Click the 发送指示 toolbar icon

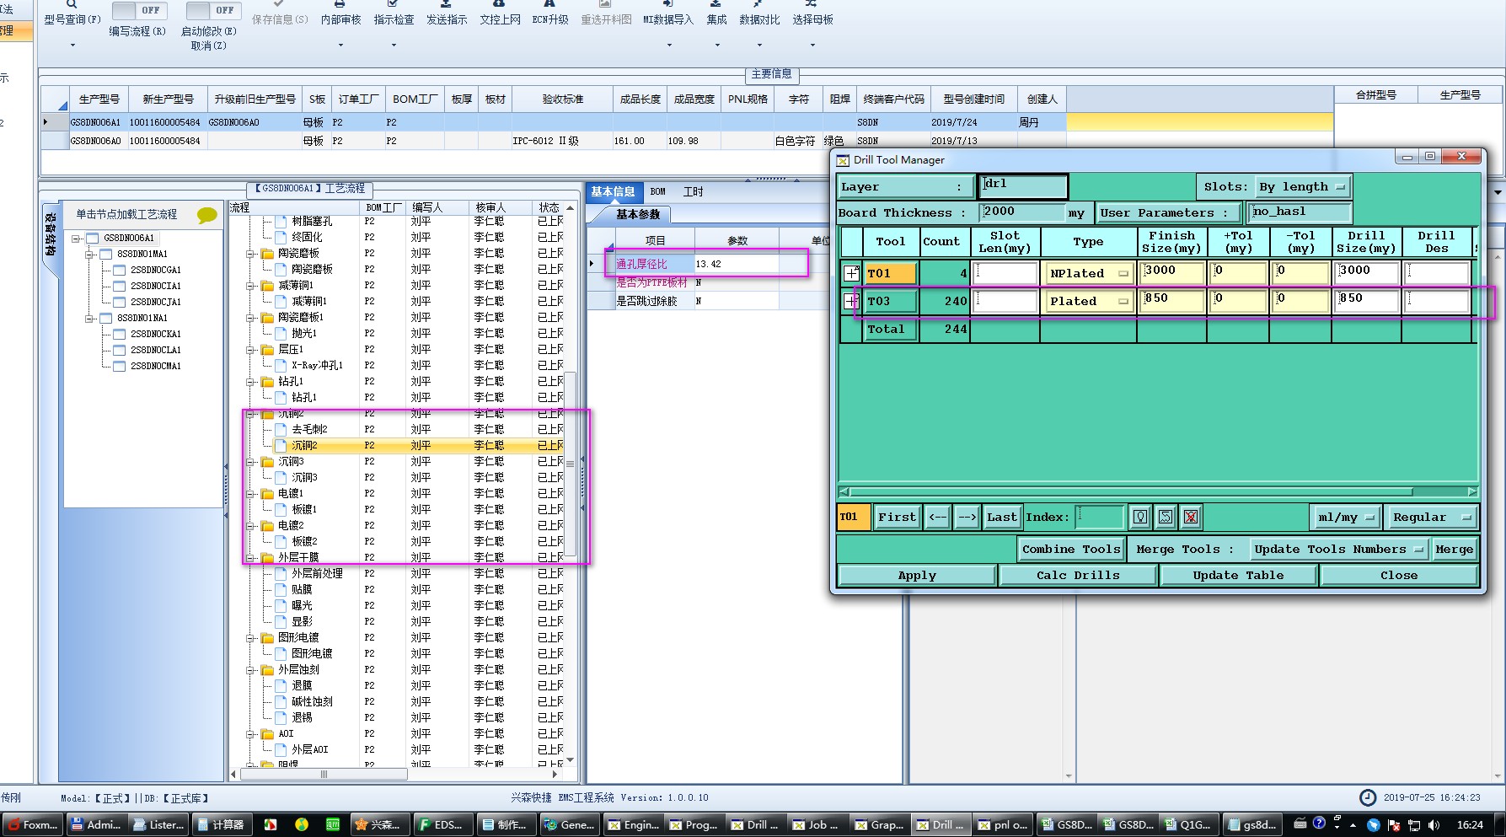coord(446,4)
